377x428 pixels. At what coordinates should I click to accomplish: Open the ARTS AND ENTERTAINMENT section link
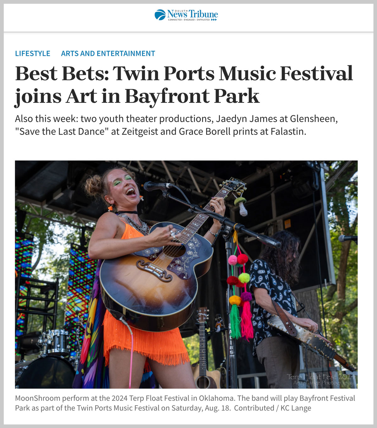tap(108, 54)
